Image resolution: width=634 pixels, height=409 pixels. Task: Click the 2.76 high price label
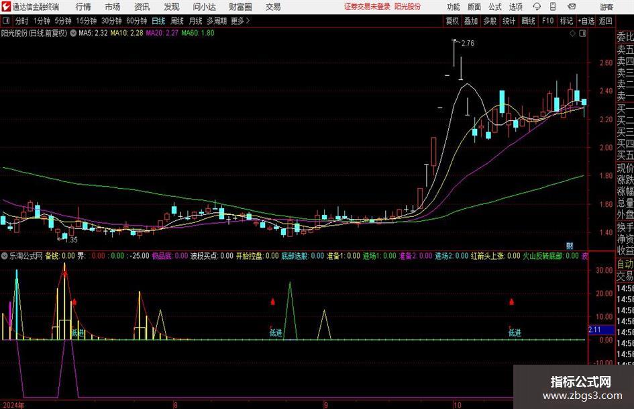click(x=468, y=44)
